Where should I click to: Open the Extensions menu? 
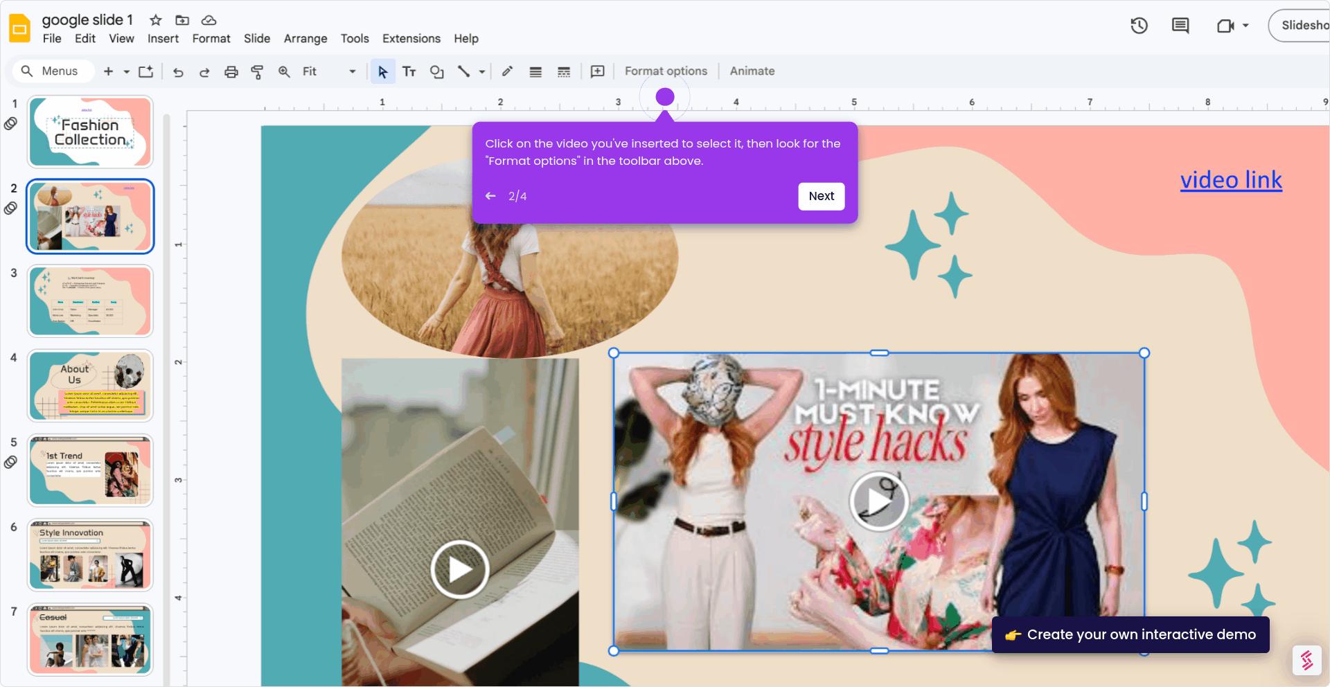[411, 39]
